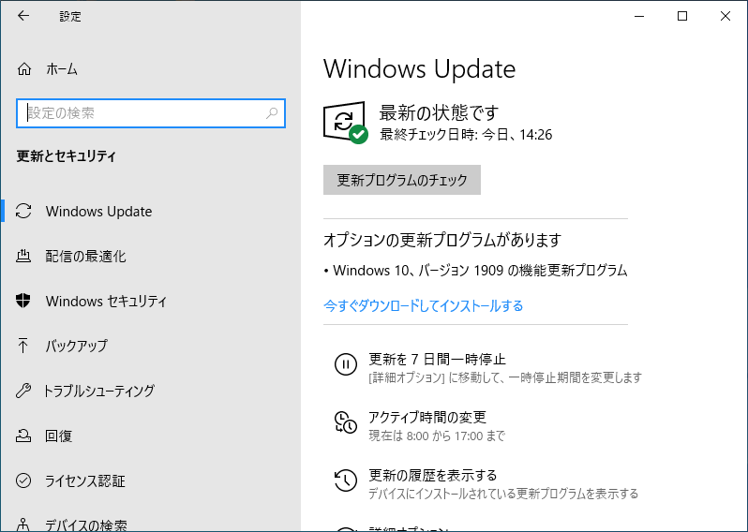The image size is (748, 532).
Task: Click 最新の状態です status text
Action: pos(439,113)
